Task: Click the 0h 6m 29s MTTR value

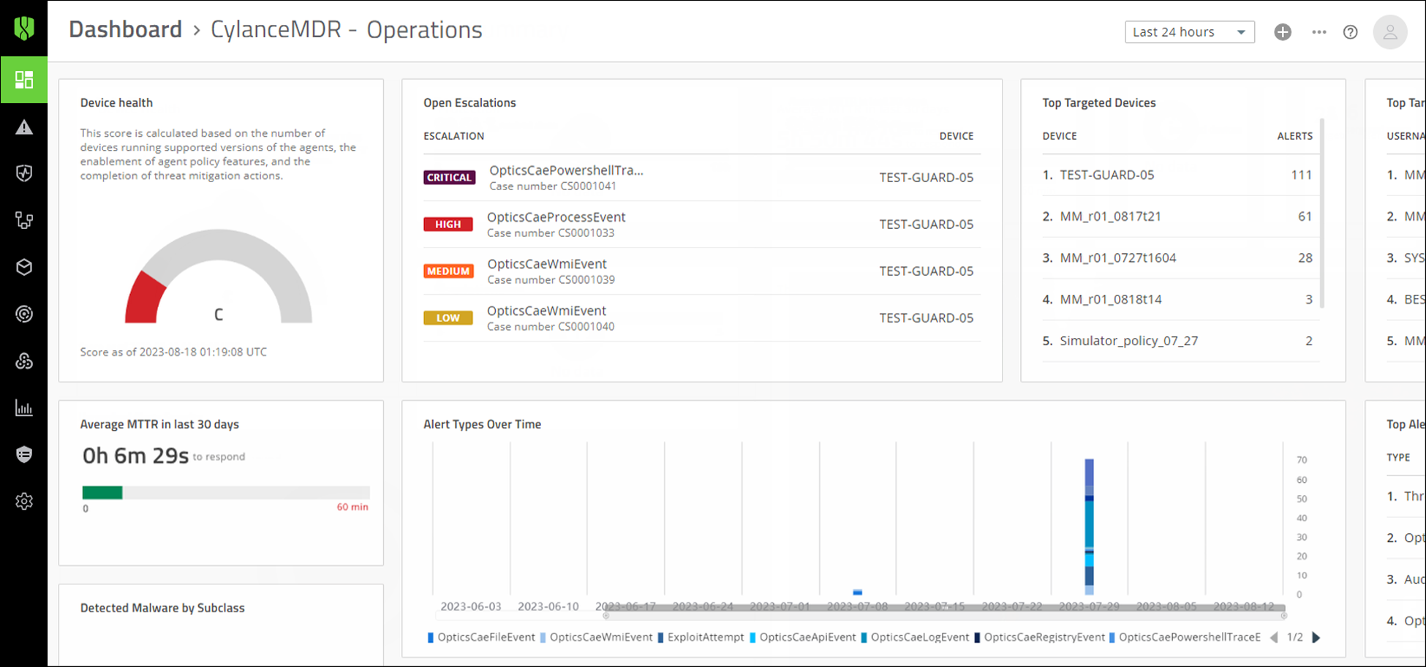Action: pyautogui.click(x=135, y=456)
